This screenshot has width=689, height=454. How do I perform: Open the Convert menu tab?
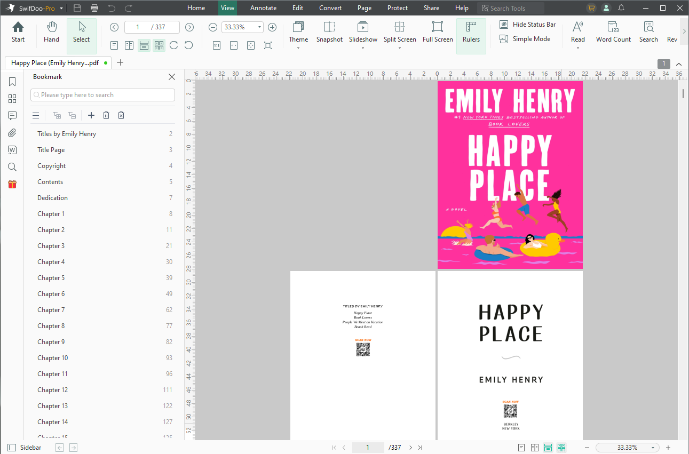pyautogui.click(x=331, y=8)
